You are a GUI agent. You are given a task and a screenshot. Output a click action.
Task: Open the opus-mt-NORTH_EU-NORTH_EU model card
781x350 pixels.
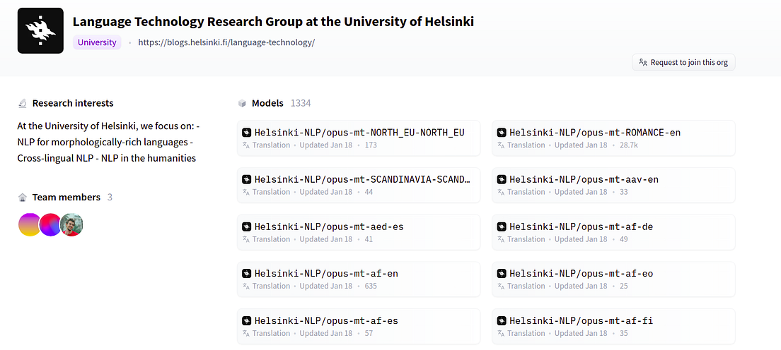pyautogui.click(x=359, y=138)
